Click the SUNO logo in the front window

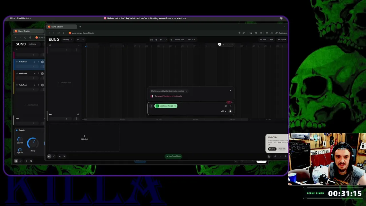(x=54, y=39)
